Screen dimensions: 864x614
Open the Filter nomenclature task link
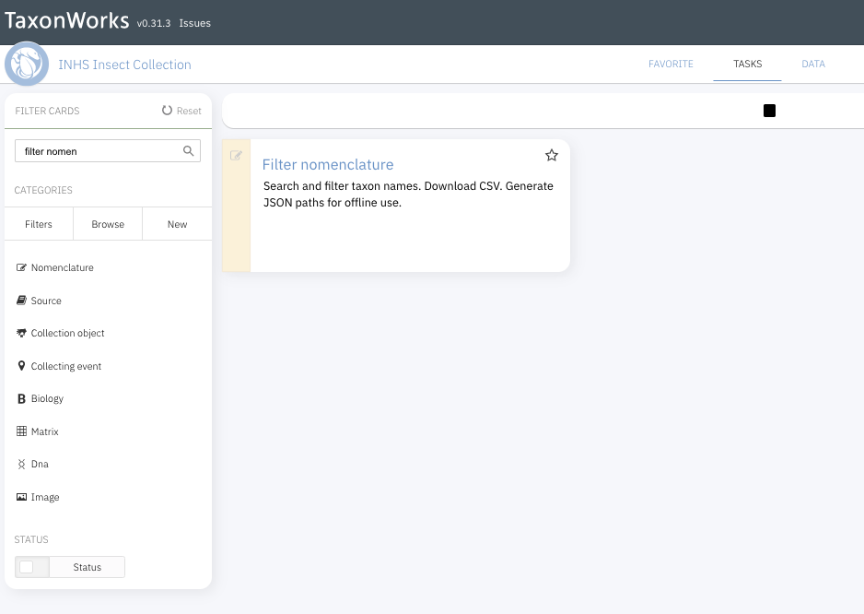328,164
